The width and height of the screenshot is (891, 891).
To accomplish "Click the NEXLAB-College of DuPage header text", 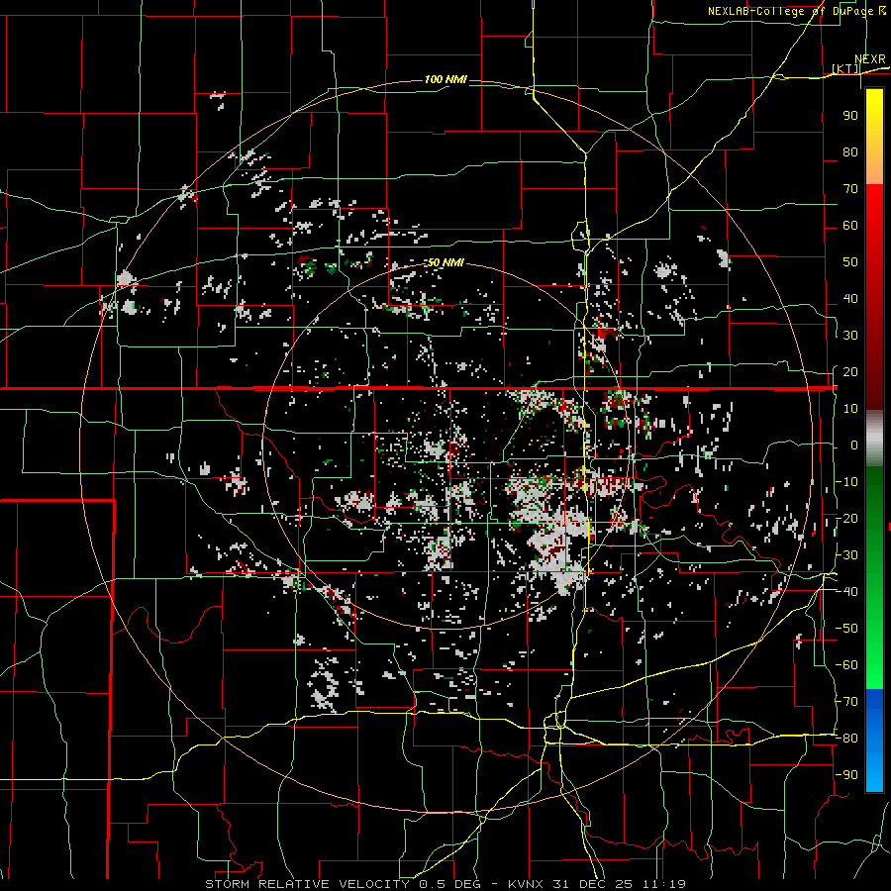I will 791,11.
